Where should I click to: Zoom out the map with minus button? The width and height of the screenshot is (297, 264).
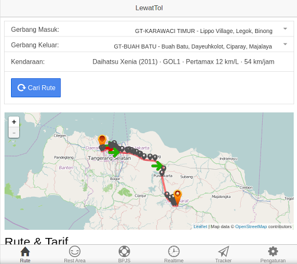(x=14, y=133)
